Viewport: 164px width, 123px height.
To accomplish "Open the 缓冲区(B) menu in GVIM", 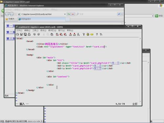I will (52, 31).
